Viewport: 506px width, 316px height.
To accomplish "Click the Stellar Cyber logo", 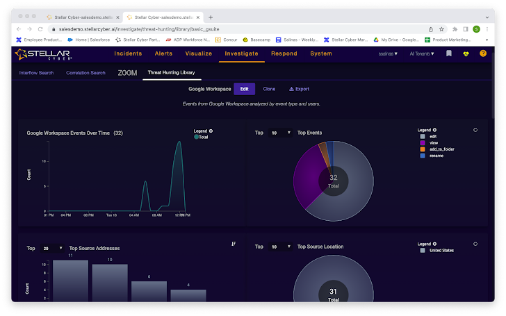I will click(43, 54).
